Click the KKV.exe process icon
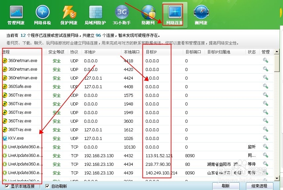The image size is (283, 190). [x=5, y=138]
